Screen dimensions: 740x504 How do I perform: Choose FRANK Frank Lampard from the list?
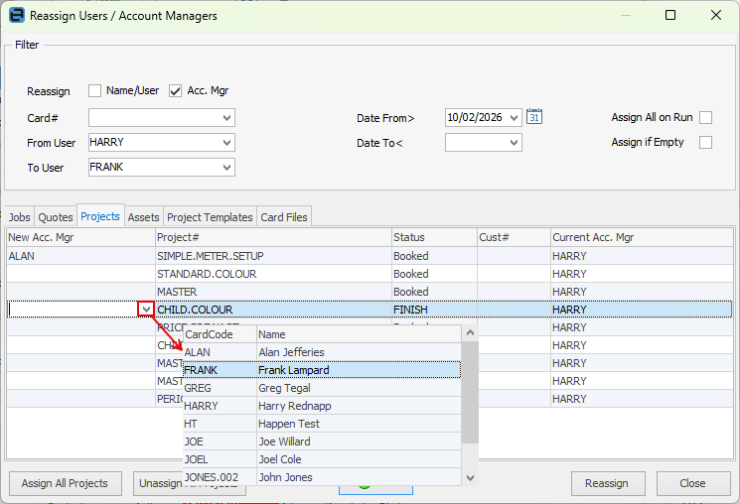coord(322,370)
